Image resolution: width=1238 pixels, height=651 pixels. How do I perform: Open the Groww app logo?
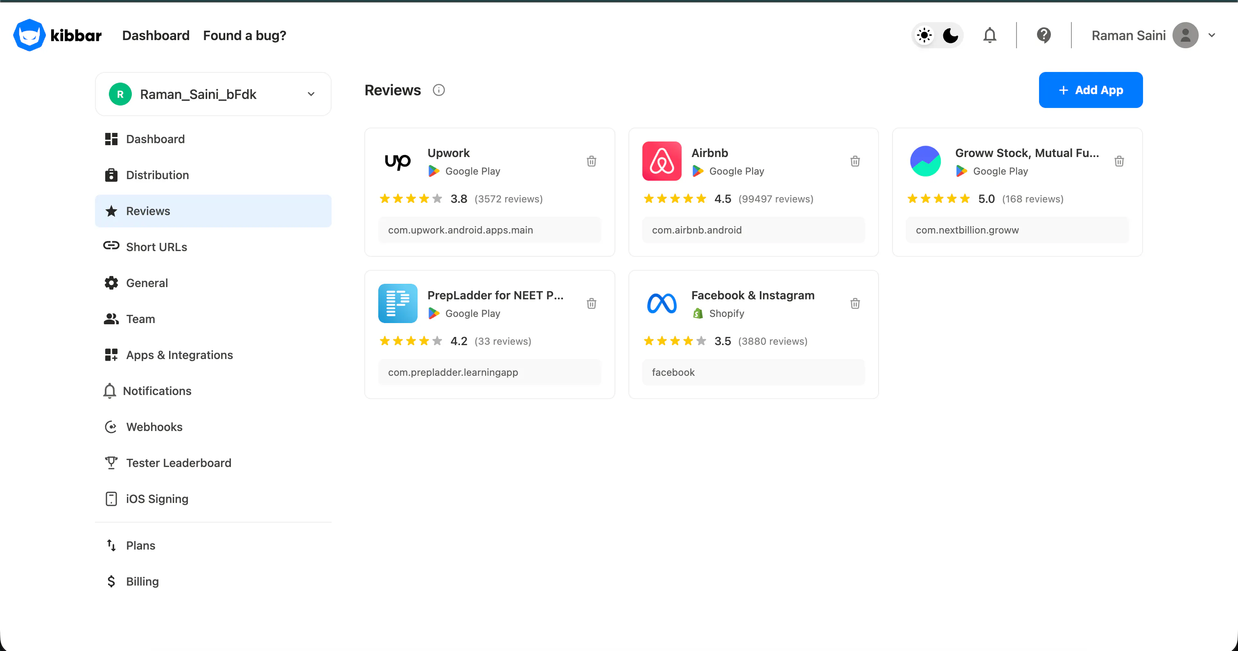(x=925, y=161)
